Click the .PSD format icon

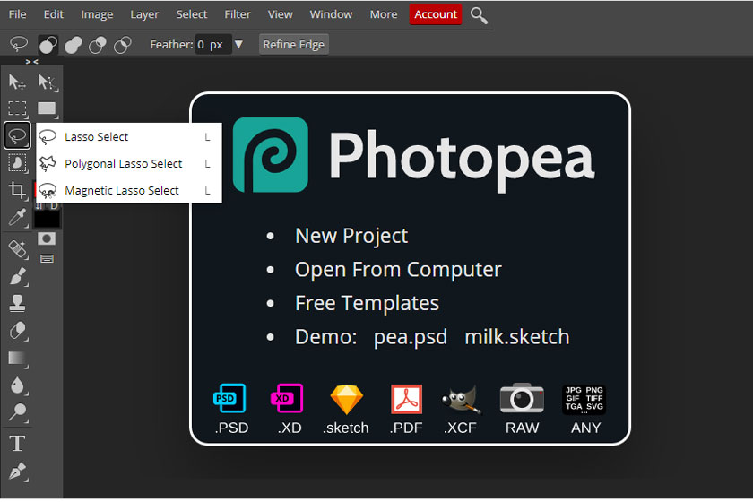pyautogui.click(x=230, y=398)
